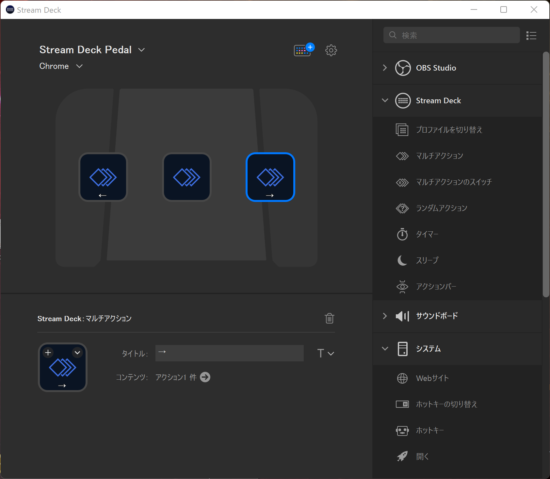This screenshot has height=479, width=550.
Task: Minimize the Stream Deck window
Action: (474, 9)
